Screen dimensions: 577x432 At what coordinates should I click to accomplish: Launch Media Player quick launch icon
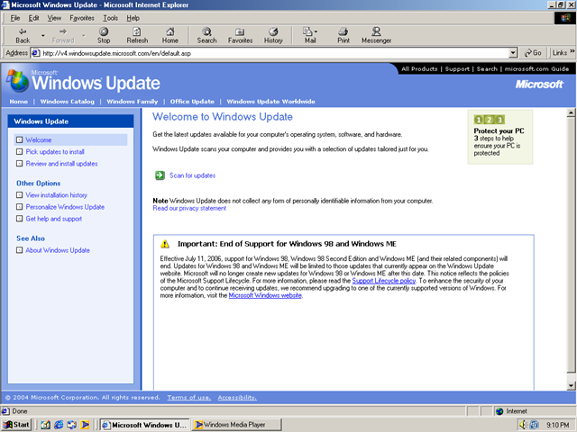click(85, 425)
